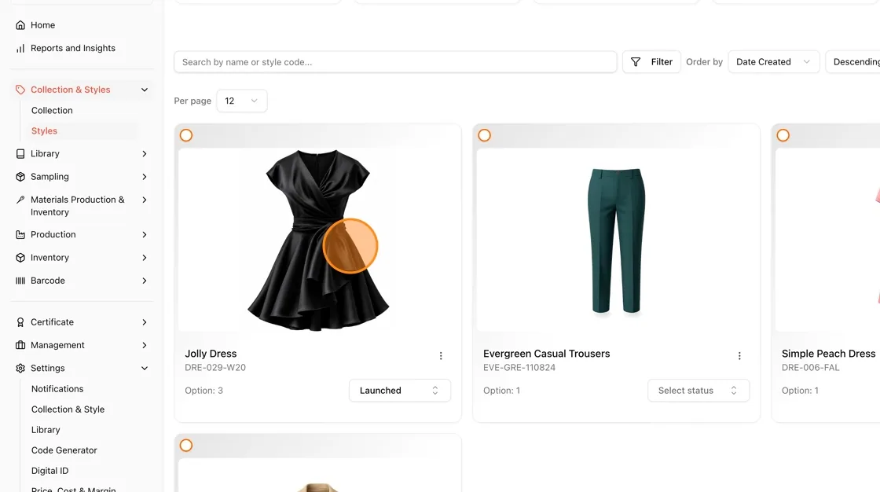Focus the search by name or style code field

tap(396, 62)
